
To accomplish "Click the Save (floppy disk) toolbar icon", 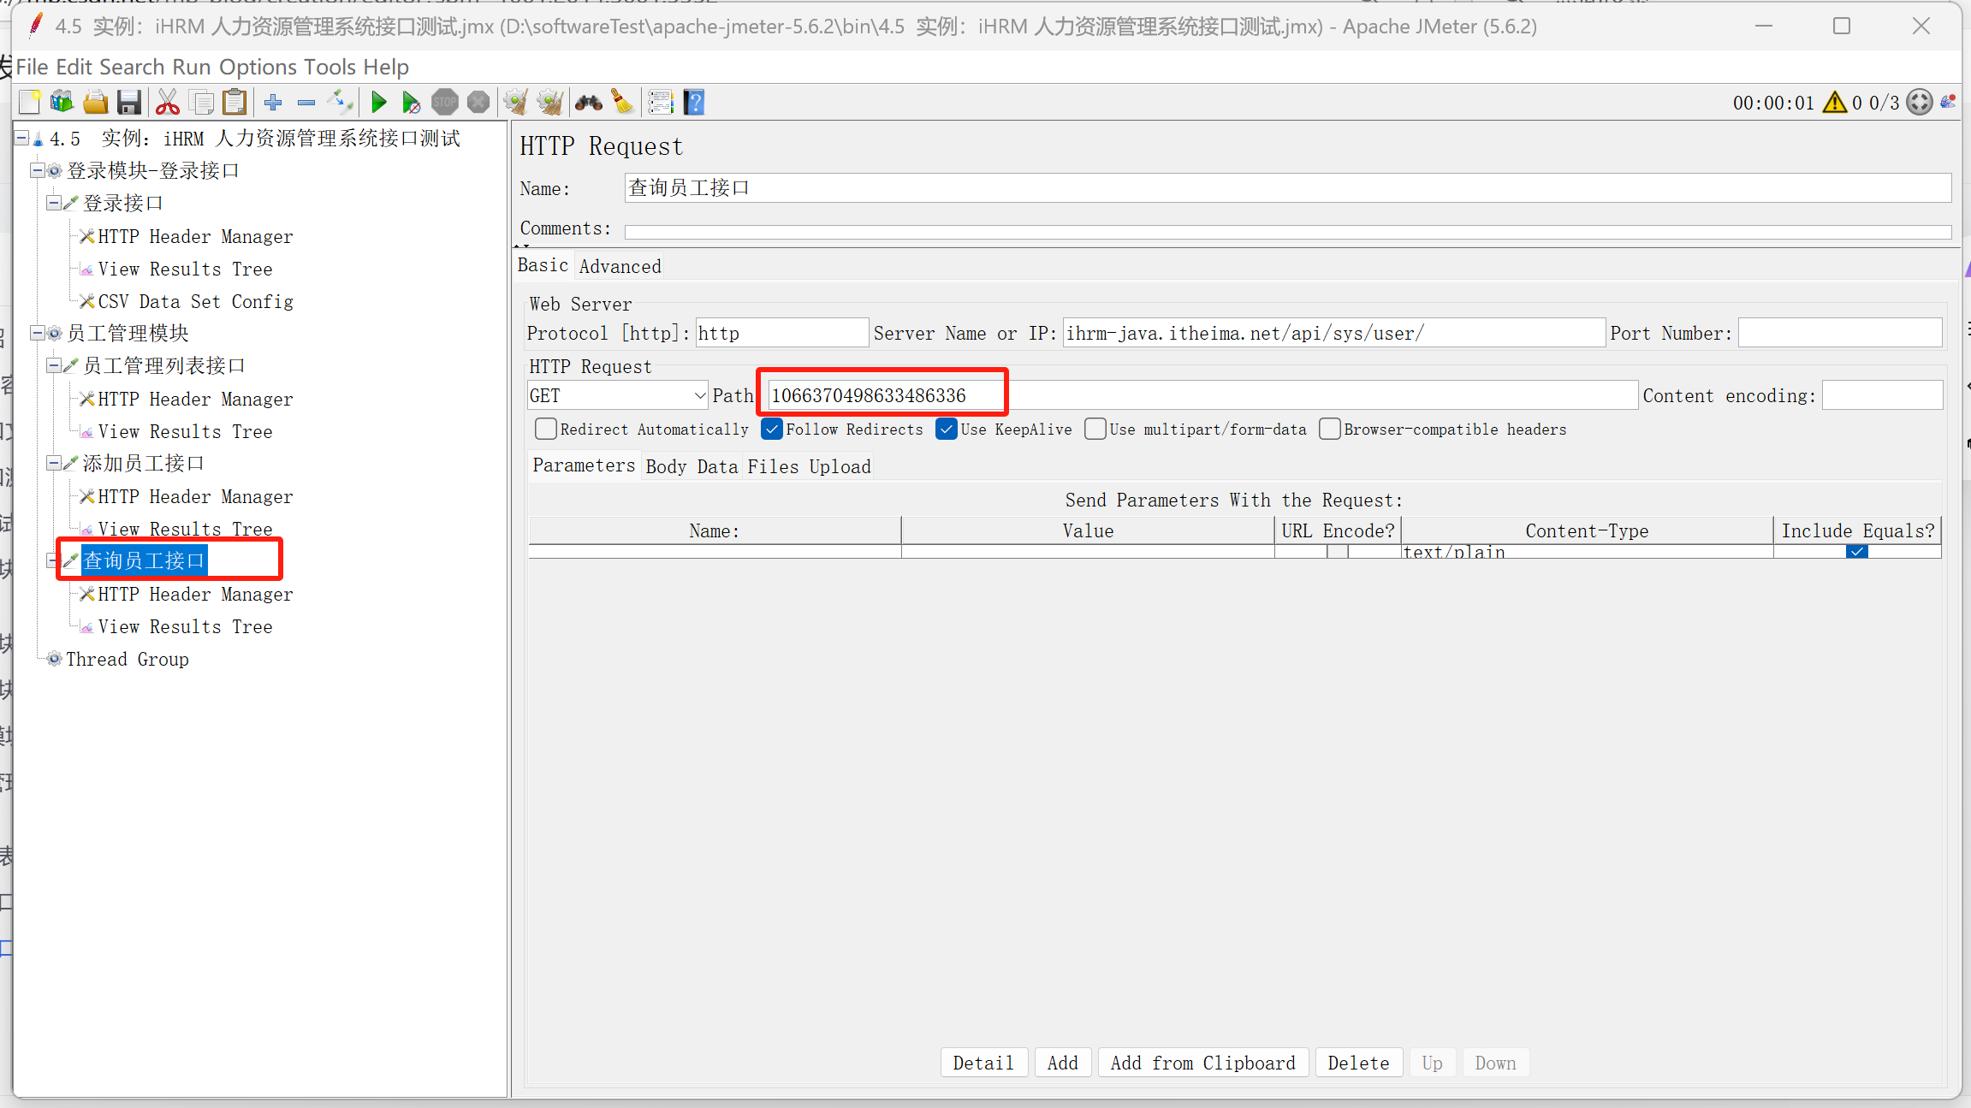I will [129, 103].
